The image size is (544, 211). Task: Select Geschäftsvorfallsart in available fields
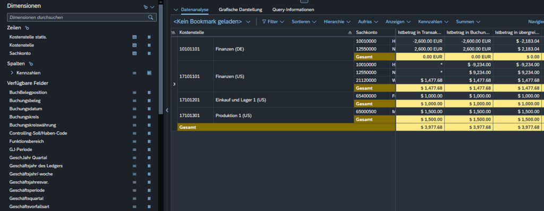point(30,207)
